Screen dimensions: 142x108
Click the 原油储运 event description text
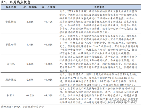(x=98, y=80)
